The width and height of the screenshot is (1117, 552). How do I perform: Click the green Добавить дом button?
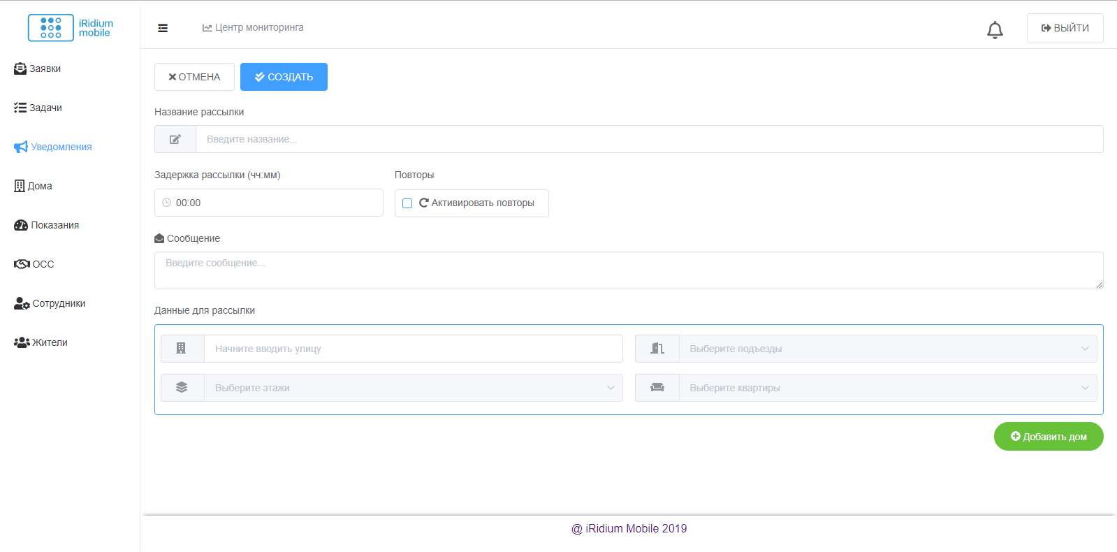pos(1049,437)
